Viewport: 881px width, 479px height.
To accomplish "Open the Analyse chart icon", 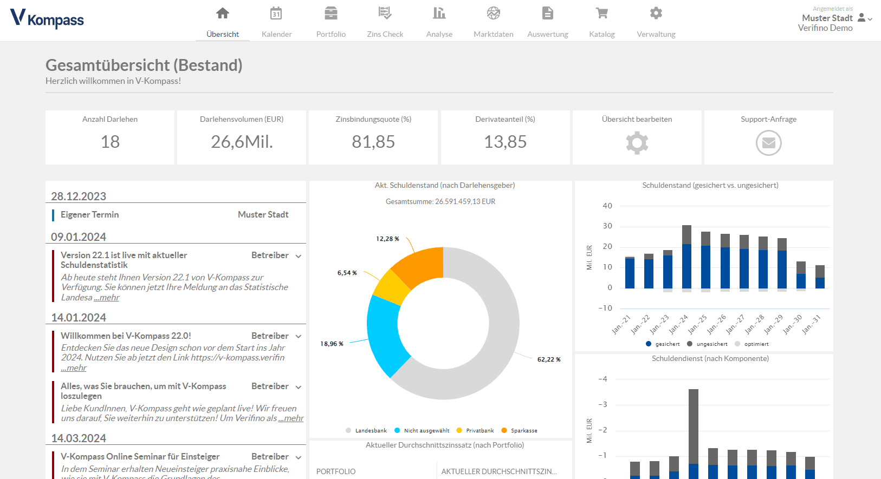I will click(x=439, y=14).
